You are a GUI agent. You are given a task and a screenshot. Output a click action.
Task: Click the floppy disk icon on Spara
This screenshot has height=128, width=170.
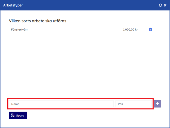pyautogui.click(x=13, y=116)
